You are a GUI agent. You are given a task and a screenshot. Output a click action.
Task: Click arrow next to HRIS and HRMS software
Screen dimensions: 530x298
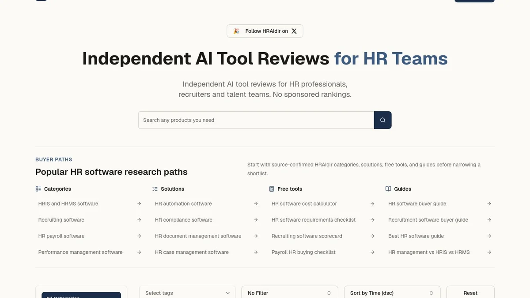[x=139, y=204]
